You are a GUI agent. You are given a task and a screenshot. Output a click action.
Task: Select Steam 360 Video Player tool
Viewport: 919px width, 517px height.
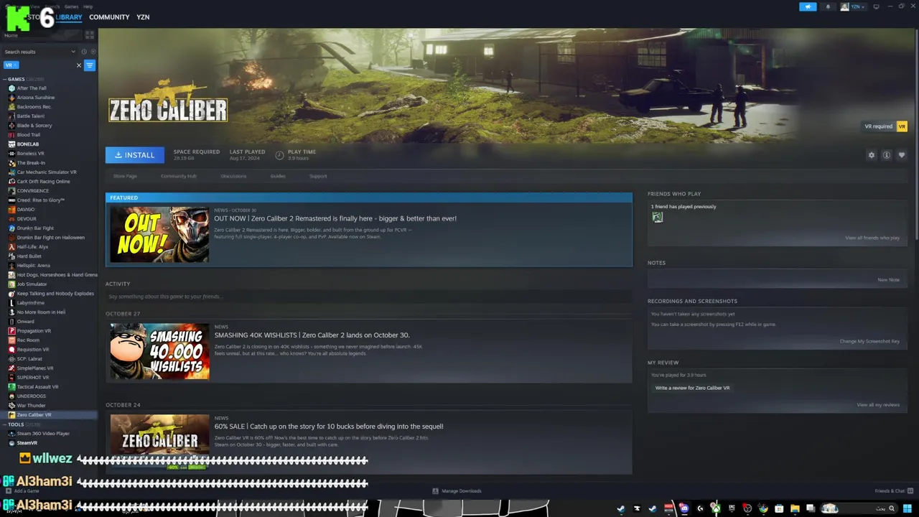(43, 434)
